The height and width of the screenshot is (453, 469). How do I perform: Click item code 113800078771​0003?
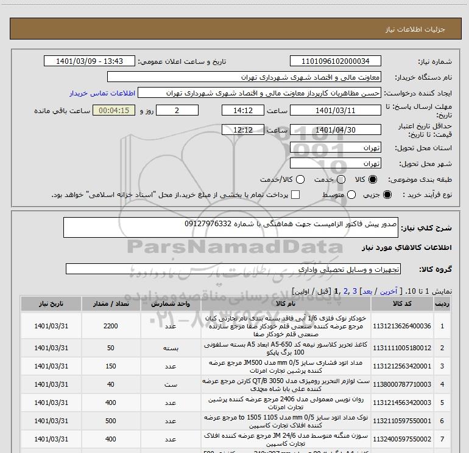pos(402,384)
